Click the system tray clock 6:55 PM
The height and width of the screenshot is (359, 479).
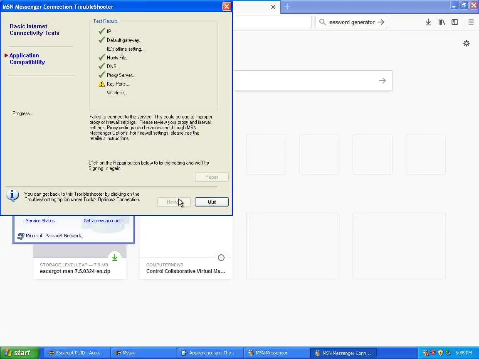464,353
